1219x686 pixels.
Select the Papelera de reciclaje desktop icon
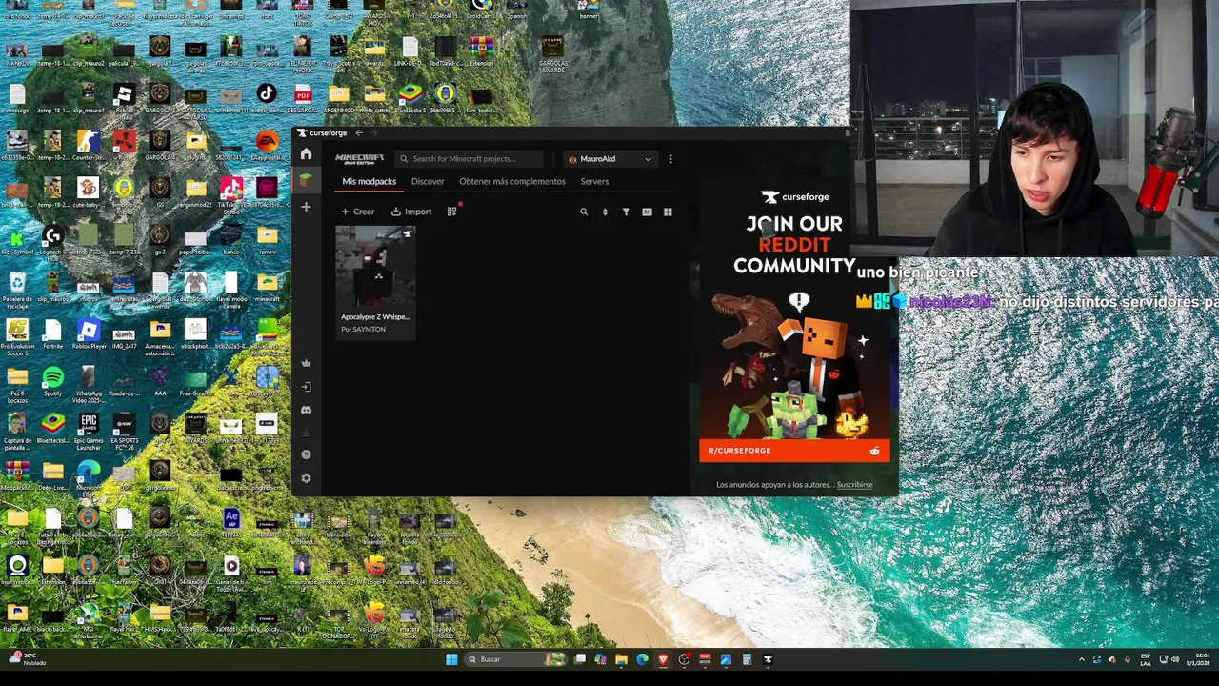(17, 289)
